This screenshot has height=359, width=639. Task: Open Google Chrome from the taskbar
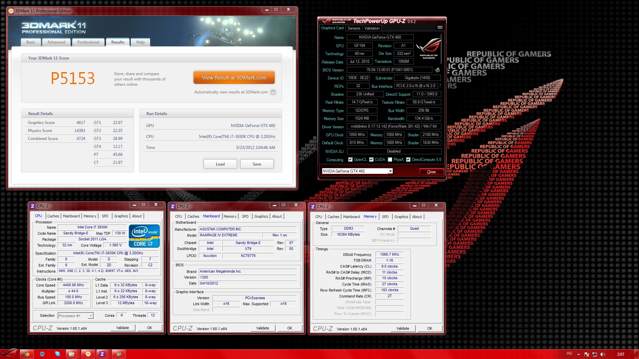click(27, 354)
